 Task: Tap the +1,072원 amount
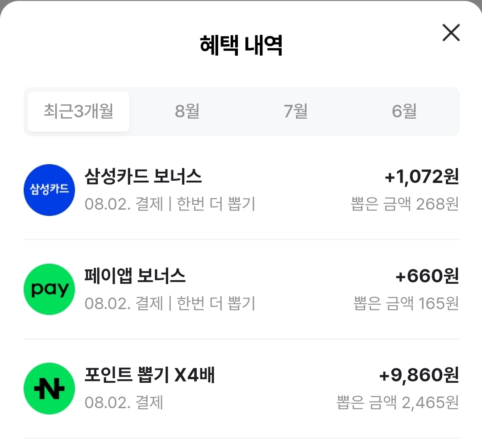(x=421, y=177)
